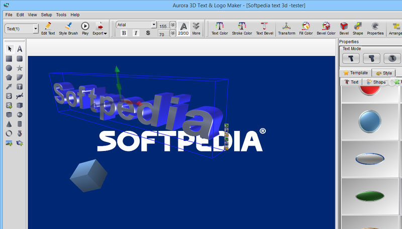The width and height of the screenshot is (402, 229).
Task: Expand the More text options
Action: [x=196, y=29]
